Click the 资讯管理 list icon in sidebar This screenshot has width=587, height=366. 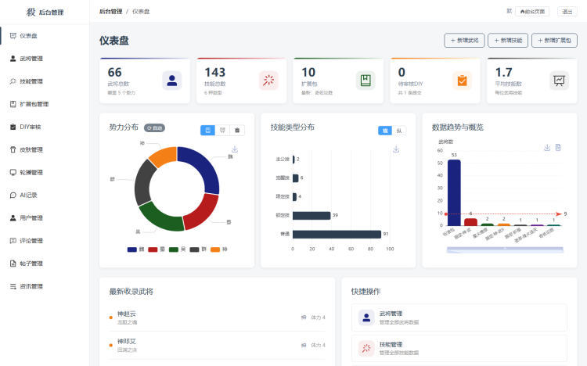(x=13, y=286)
